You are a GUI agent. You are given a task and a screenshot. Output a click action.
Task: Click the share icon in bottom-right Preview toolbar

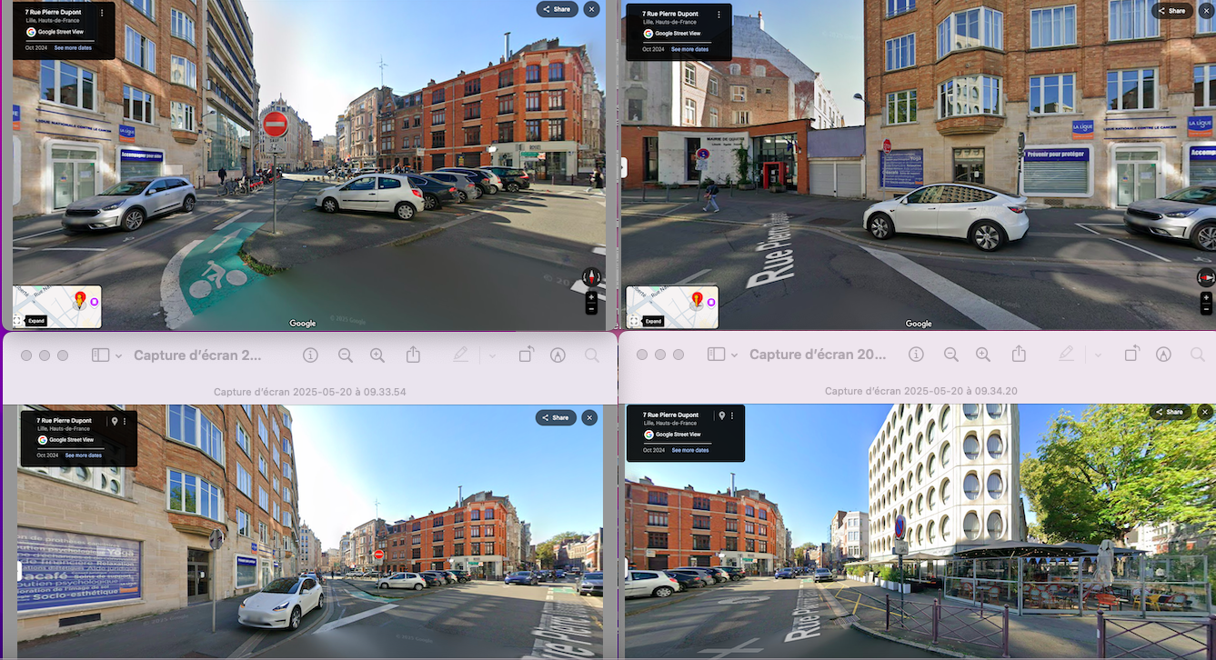click(1019, 355)
